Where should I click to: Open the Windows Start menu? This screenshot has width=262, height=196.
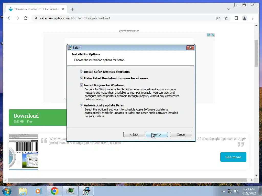[7, 191]
